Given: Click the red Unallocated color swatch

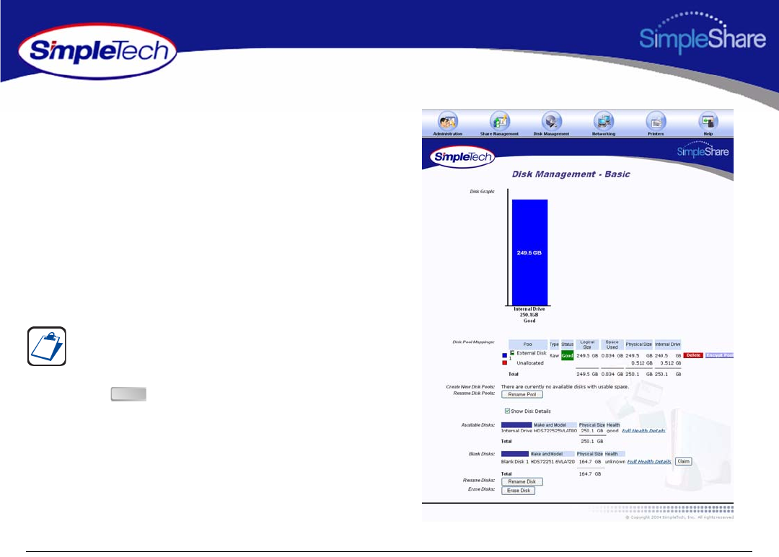Looking at the screenshot, I should 504,363.
